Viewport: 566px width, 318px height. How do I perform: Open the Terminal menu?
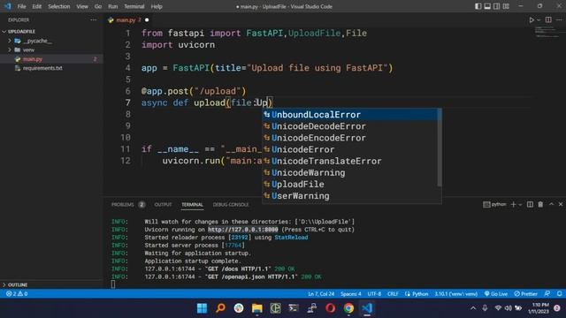134,6
